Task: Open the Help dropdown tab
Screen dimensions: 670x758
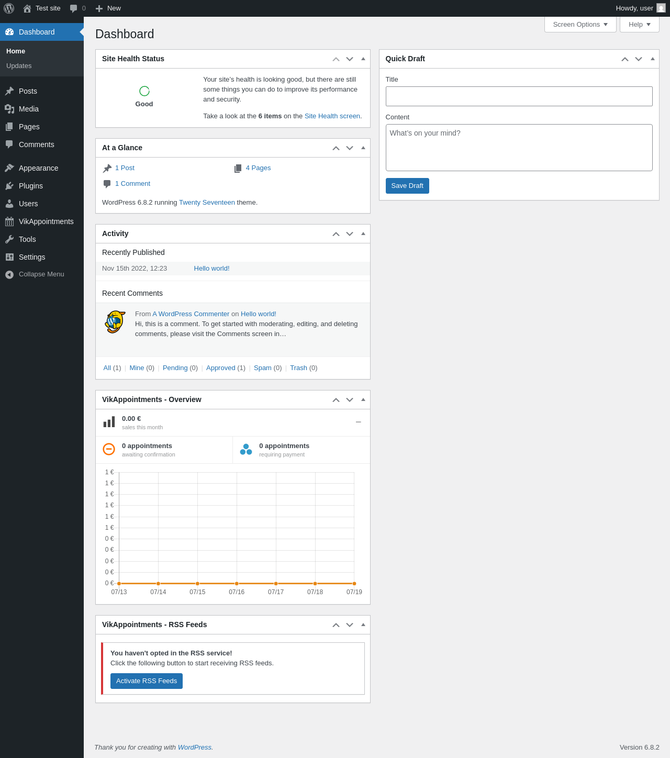Action: [x=640, y=25]
